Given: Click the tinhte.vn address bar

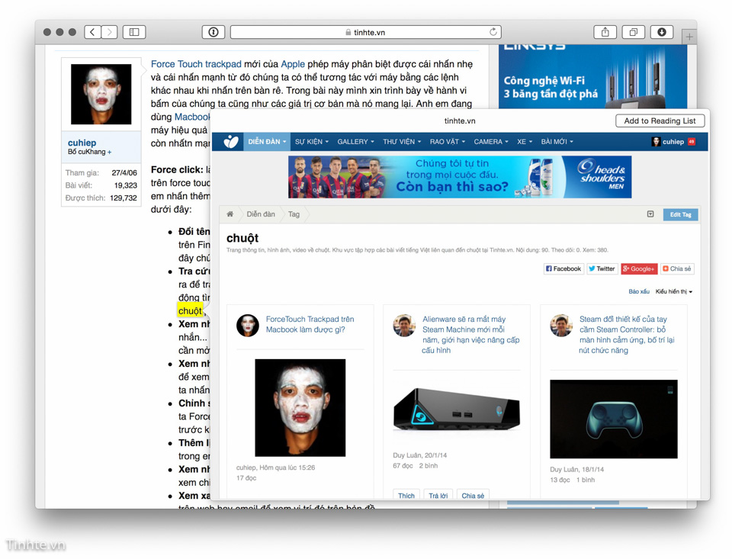Looking at the screenshot, I should coord(365,32).
